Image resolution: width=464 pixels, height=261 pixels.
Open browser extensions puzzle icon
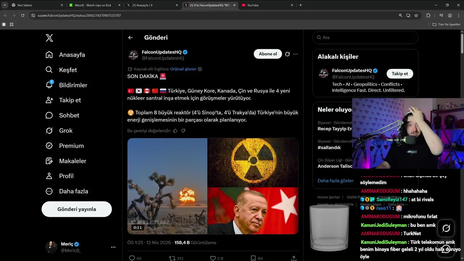pyautogui.click(x=428, y=16)
